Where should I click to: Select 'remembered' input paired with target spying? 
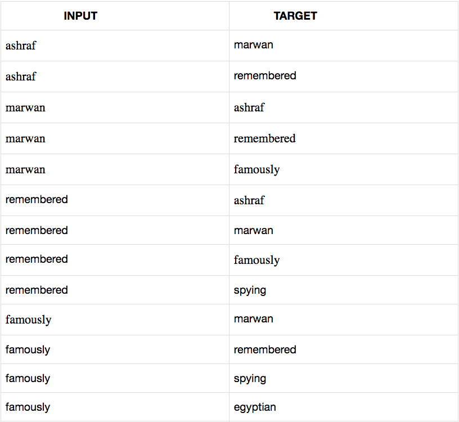coord(37,290)
